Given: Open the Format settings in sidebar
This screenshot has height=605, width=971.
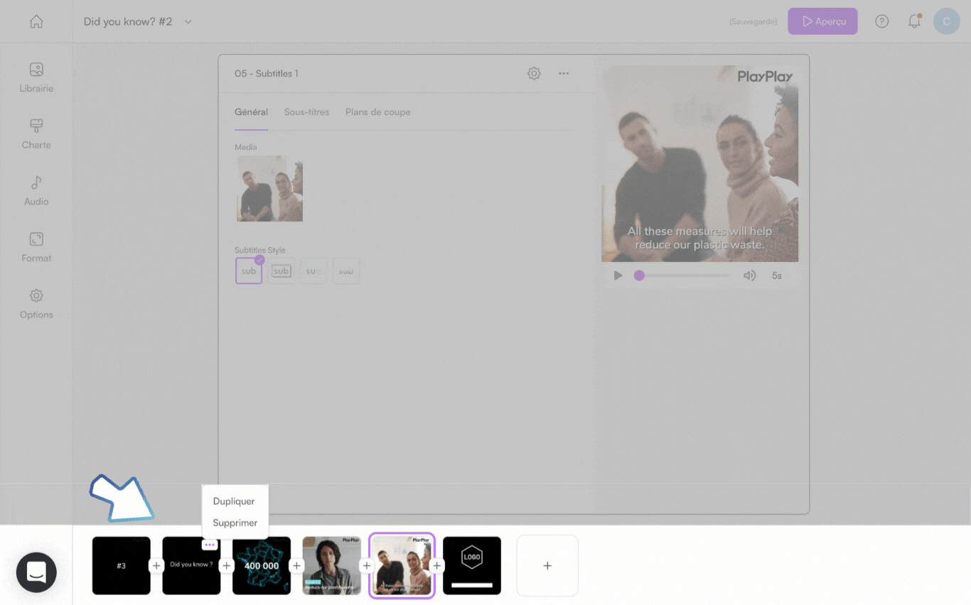Looking at the screenshot, I should pyautogui.click(x=36, y=248).
